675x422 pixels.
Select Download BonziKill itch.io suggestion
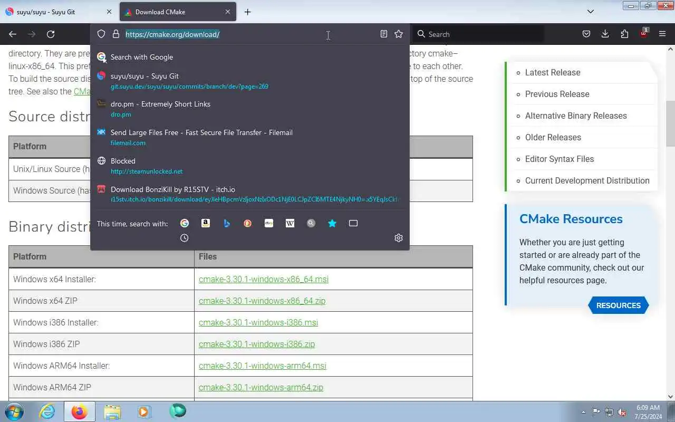[250, 194]
